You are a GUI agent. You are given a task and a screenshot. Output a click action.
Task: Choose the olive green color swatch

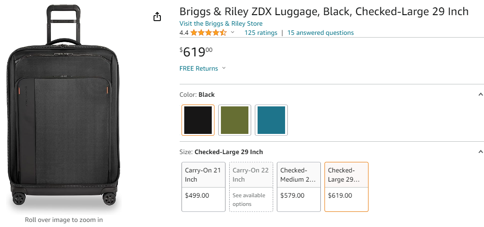[x=235, y=120]
